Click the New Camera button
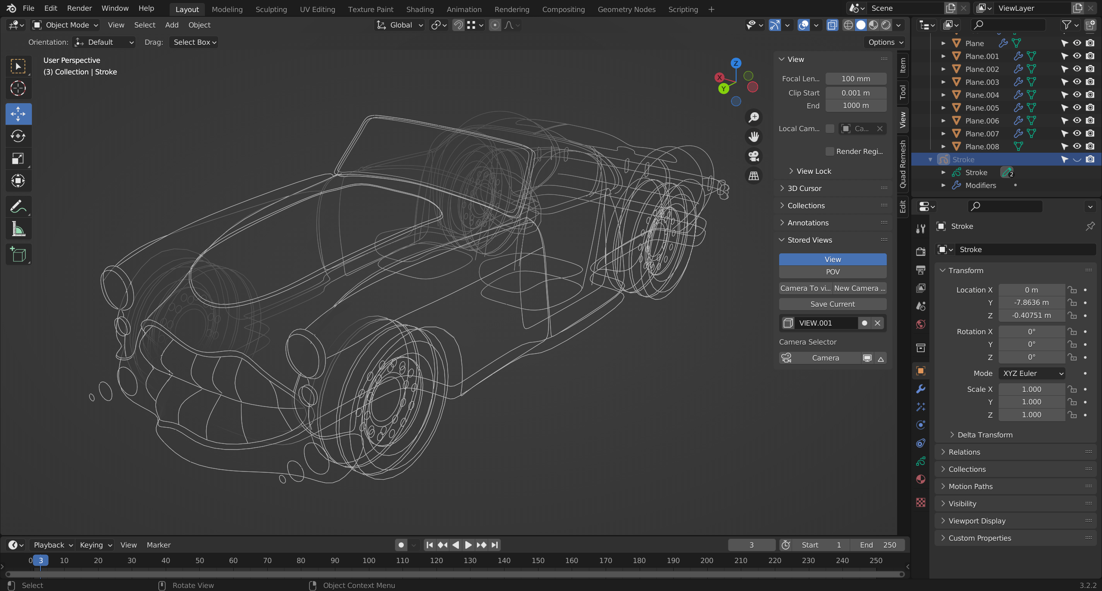1102x591 pixels. 859,288
